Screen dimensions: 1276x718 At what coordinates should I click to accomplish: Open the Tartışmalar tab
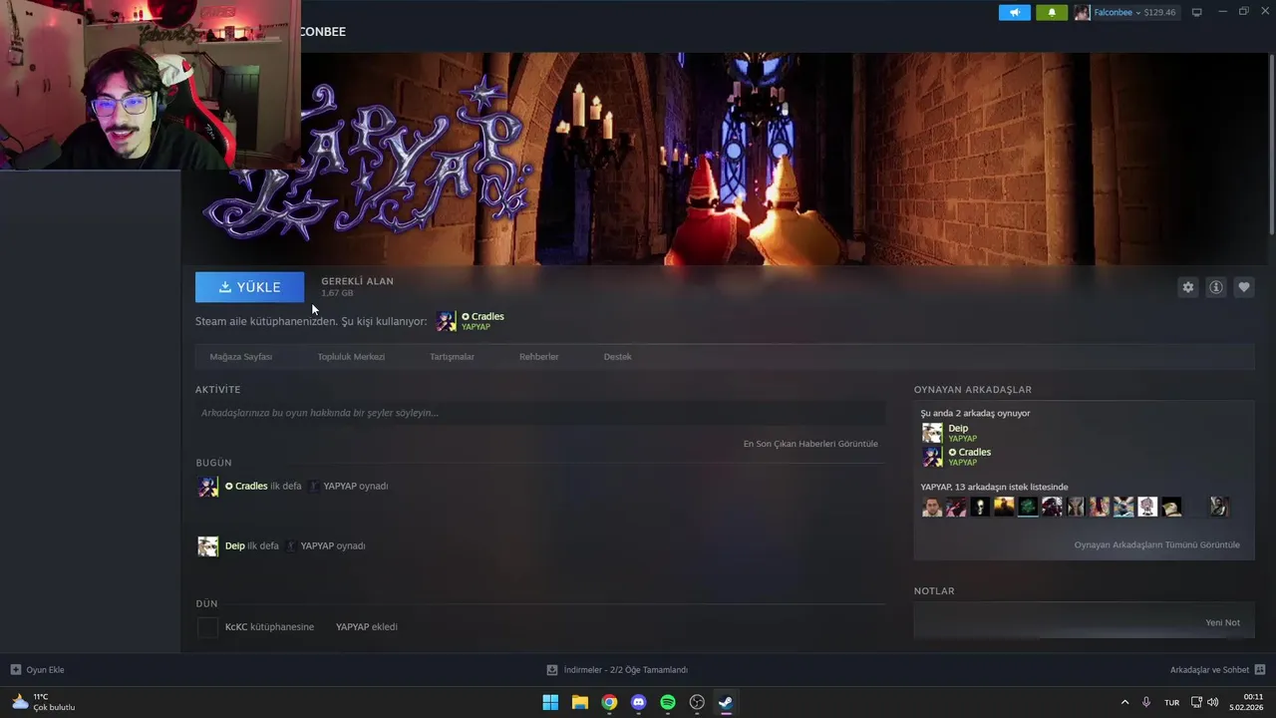click(452, 357)
